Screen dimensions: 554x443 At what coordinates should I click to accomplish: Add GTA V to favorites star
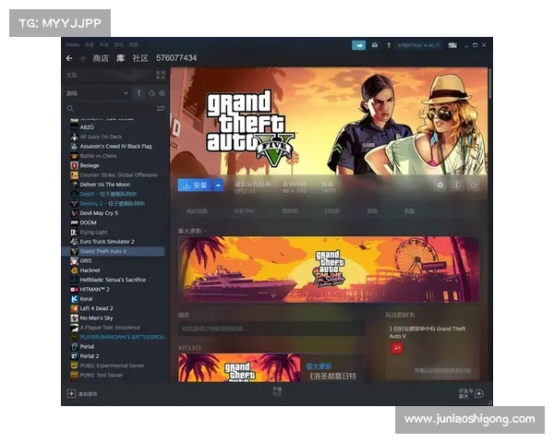pos(473,185)
